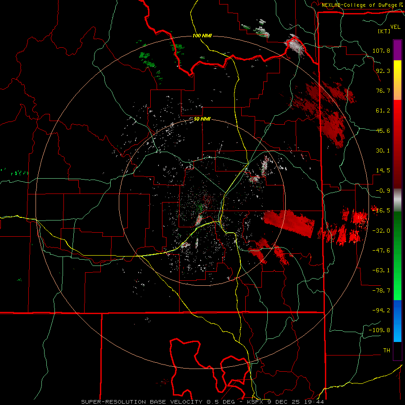
Task: Click the -63.1 velocity scale value
Action: tap(381, 270)
